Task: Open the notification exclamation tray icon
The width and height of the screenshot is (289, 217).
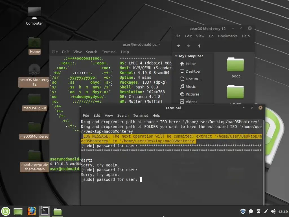Action: [251, 211]
